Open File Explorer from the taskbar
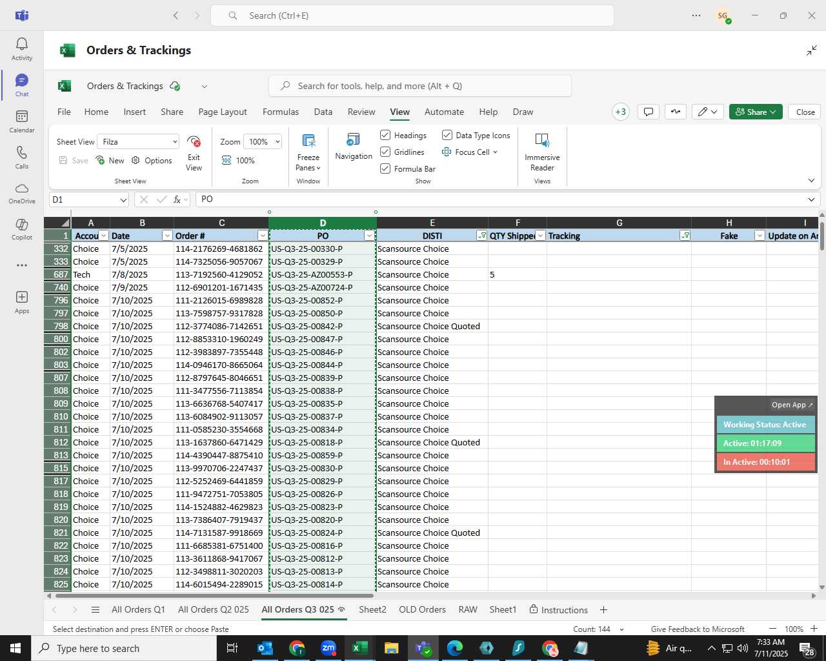 392,648
